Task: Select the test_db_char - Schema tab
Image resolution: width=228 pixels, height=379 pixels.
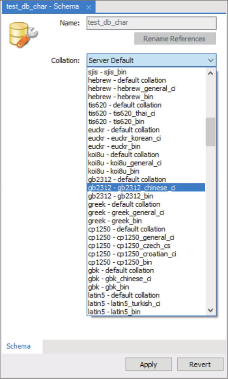Action: 43,7
